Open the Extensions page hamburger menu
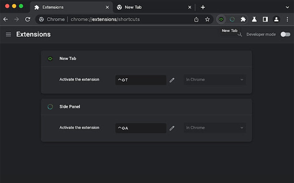 (x=8, y=34)
